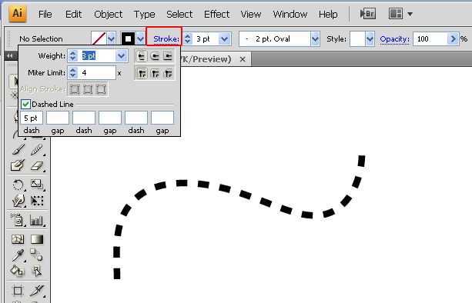Select the Live Paint Selection tool

(37, 271)
